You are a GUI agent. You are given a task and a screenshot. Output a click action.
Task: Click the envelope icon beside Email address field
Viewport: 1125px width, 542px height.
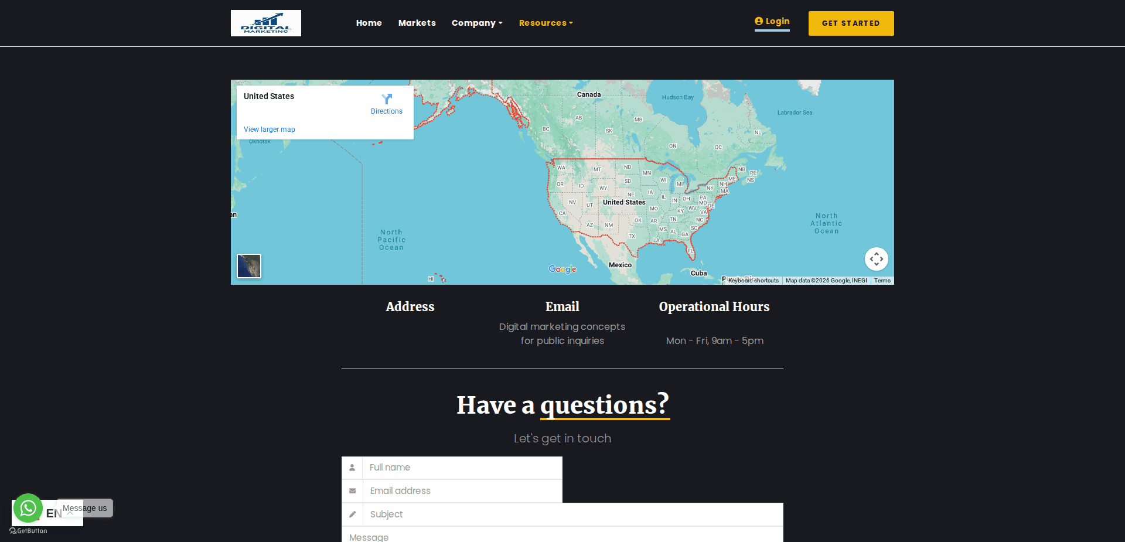click(x=353, y=491)
